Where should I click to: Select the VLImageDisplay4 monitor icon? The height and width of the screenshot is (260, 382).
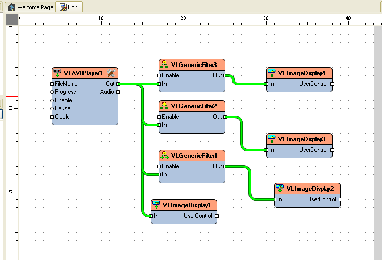click(272, 73)
